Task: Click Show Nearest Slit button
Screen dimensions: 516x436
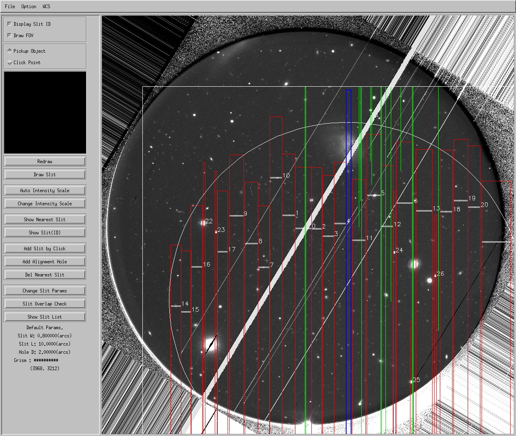Action: click(x=45, y=220)
